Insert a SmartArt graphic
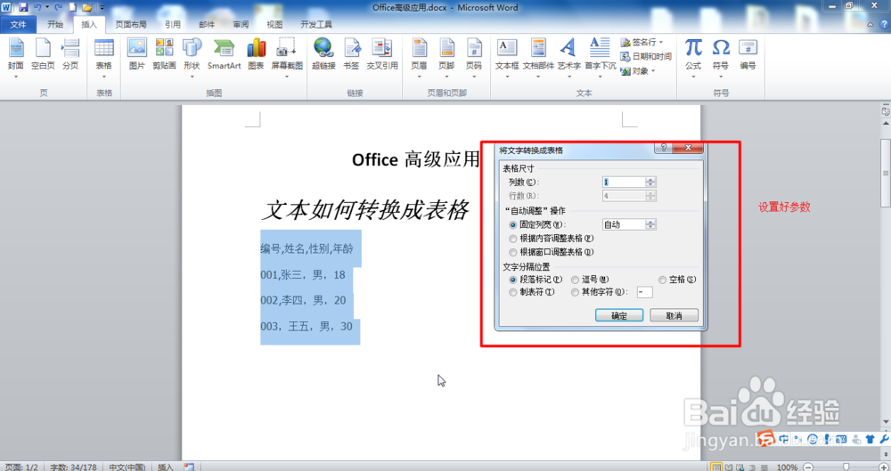The width and height of the screenshot is (891, 471). click(224, 55)
